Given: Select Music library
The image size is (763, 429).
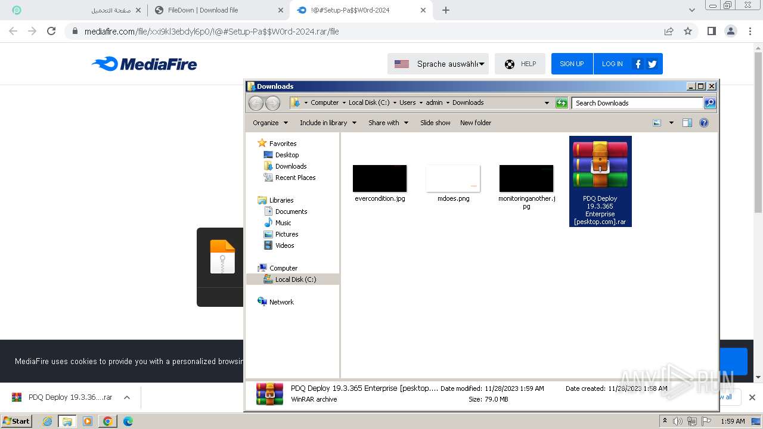Looking at the screenshot, I should coord(283,223).
